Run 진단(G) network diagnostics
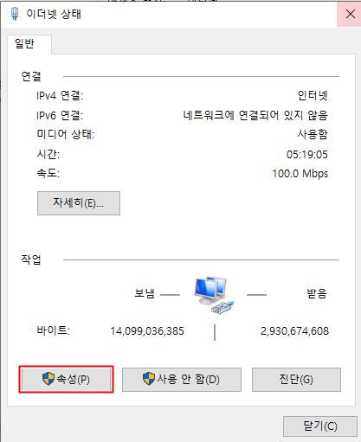361x442 pixels. point(296,380)
